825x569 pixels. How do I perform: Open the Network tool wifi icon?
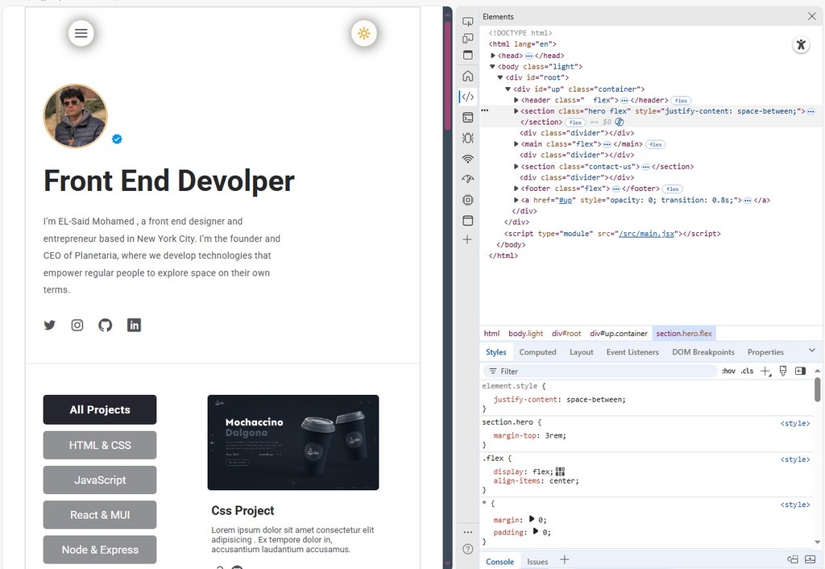click(x=468, y=159)
